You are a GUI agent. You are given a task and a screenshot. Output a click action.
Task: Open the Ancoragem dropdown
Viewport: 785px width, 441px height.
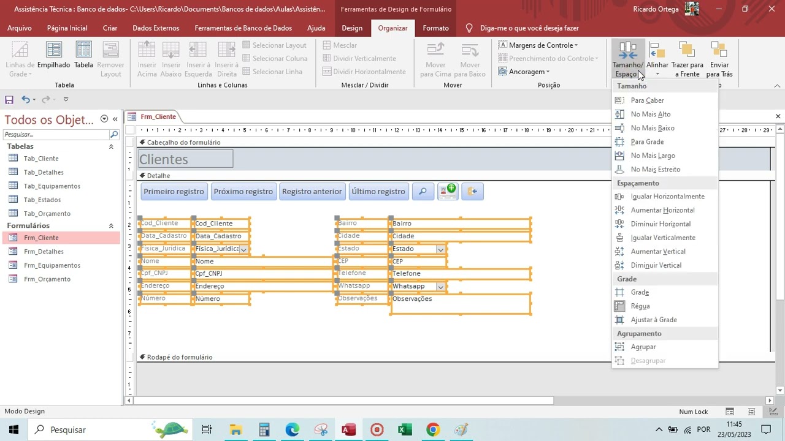point(524,72)
